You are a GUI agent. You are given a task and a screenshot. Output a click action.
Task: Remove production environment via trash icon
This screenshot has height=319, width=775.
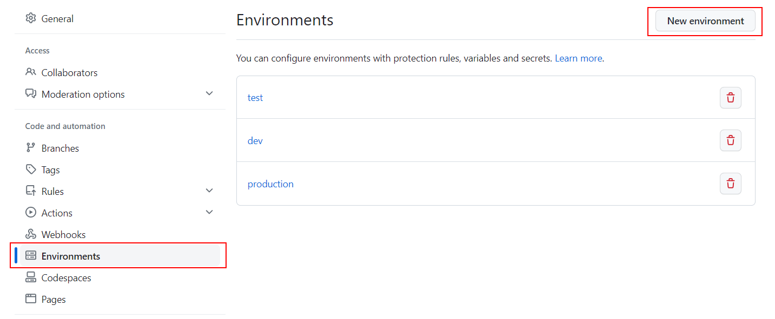(x=730, y=184)
